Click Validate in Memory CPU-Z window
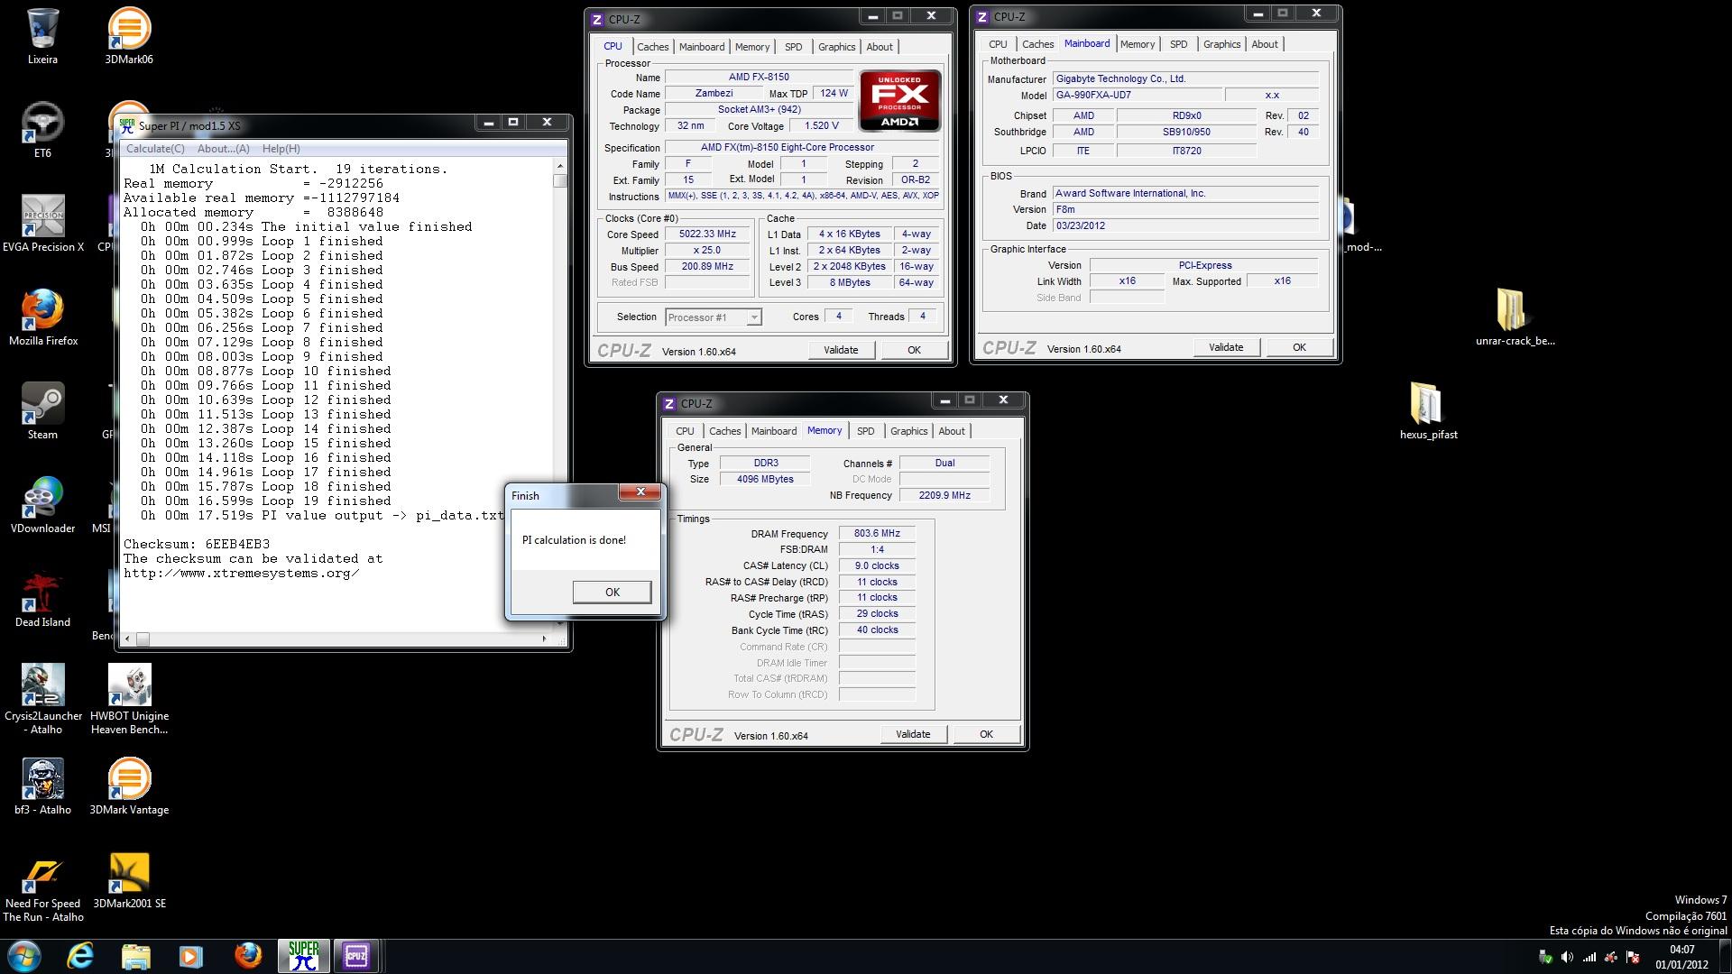1732x974 pixels. pos(913,735)
